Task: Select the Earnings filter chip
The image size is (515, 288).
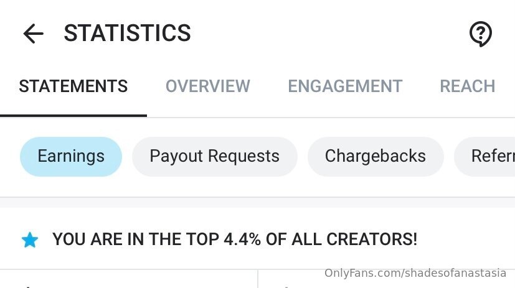Action: (x=71, y=157)
